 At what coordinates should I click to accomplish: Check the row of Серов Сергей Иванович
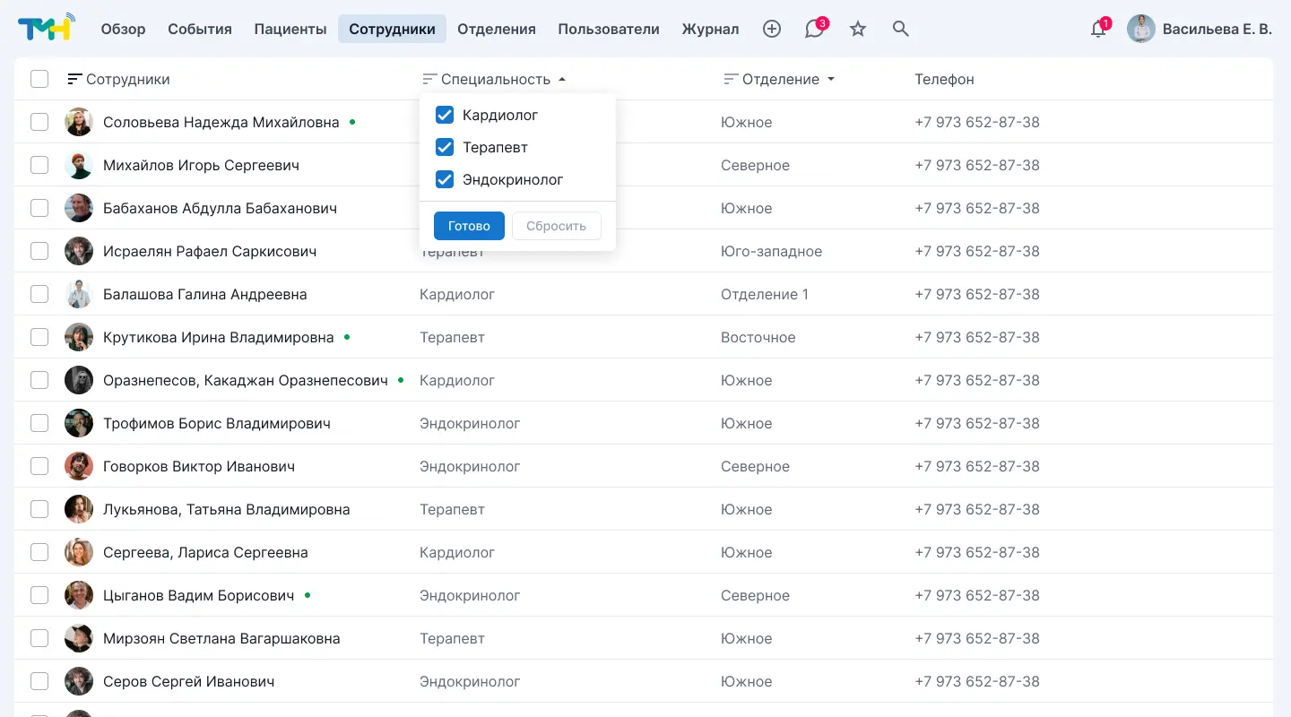coord(39,681)
